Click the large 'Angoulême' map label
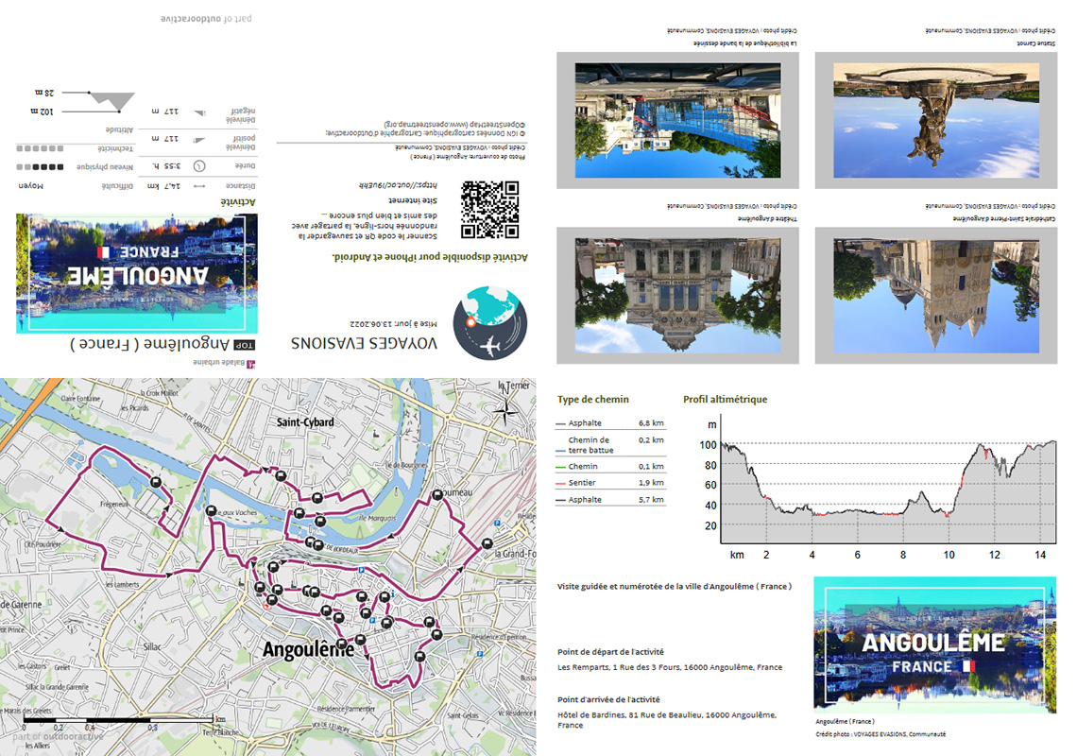Screen dimensions: 1077x756 coord(308,649)
